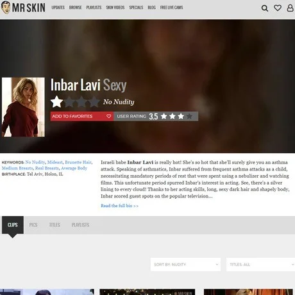This screenshot has height=295, width=295.
Task: Click the Real Breasts keyword link
Action: tap(47, 168)
